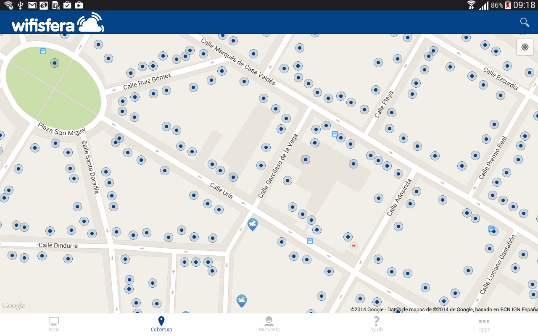Open the fully visible wifisfera cloud marker below Calle Dindurra
The image size is (538, 336).
[241, 301]
